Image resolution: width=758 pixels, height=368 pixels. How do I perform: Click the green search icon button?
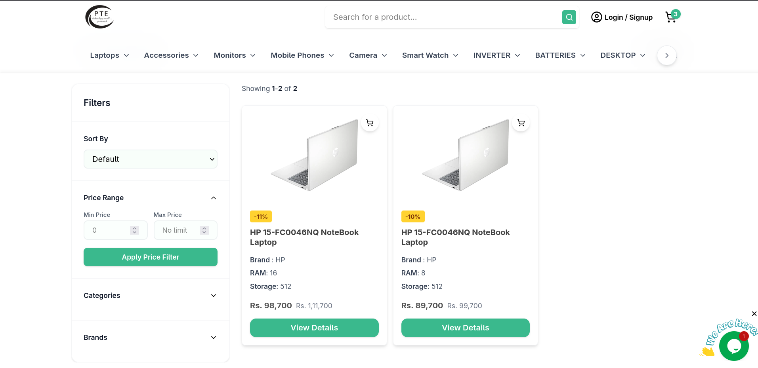pos(569,17)
